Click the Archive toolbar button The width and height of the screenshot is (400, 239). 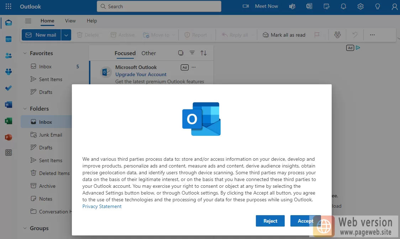coord(122,35)
